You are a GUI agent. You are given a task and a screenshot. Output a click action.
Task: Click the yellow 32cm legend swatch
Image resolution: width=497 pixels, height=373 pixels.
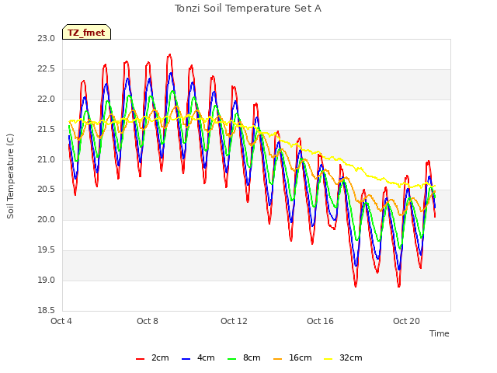(328, 359)
